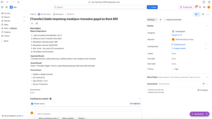Screen dimensions: 212x119
Task: Toggle the browser sidebar icon
Action: tap(2, 2)
